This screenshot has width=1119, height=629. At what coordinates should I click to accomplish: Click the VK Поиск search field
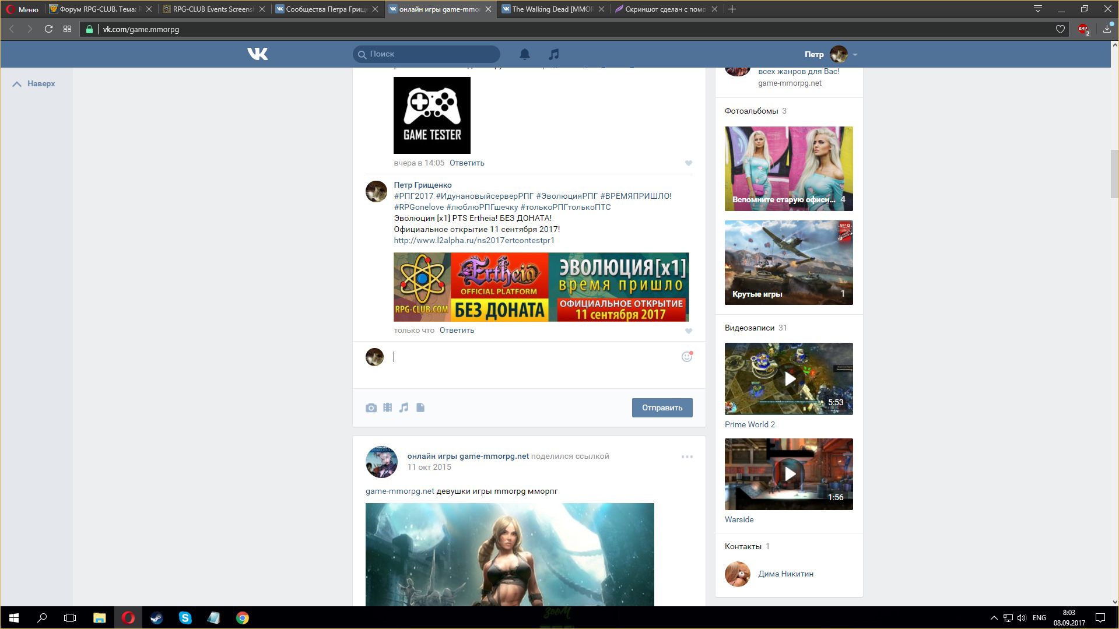(426, 54)
